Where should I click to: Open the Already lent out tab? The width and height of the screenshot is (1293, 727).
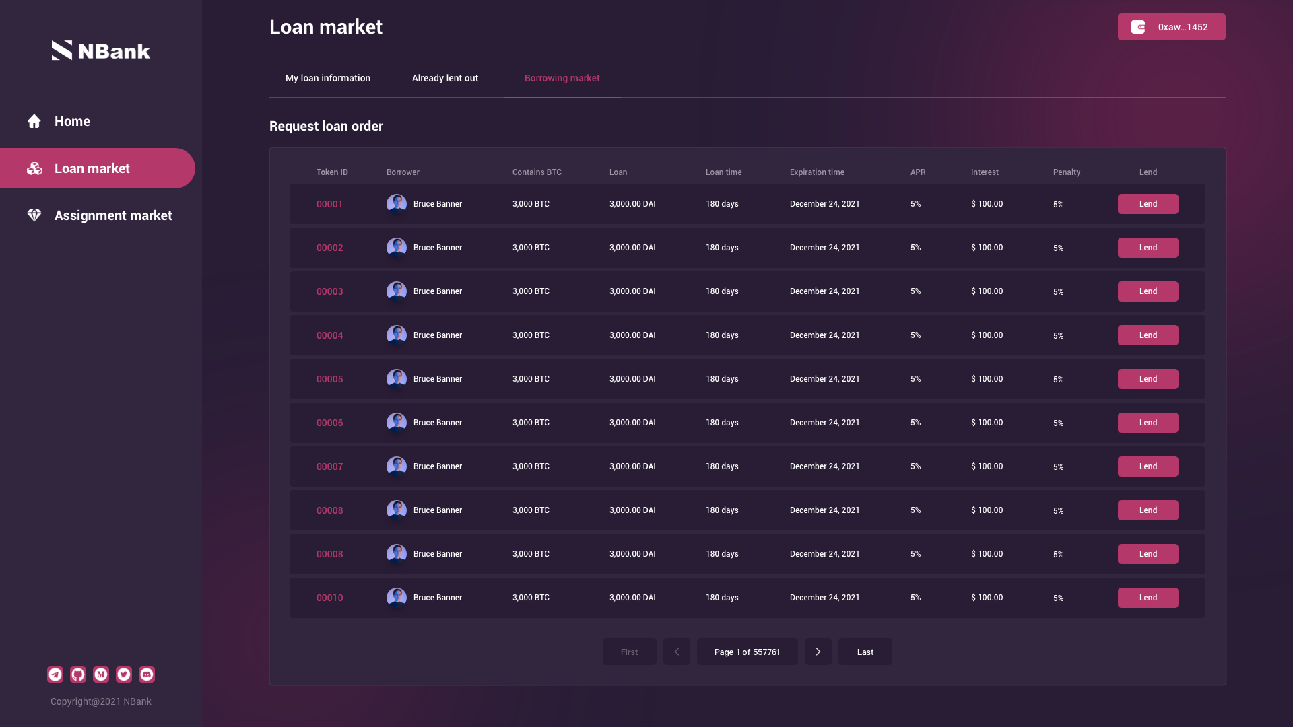(445, 78)
